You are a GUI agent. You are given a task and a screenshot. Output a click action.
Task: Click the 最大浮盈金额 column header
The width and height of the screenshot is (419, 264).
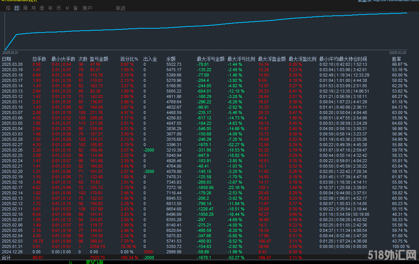(x=272, y=59)
